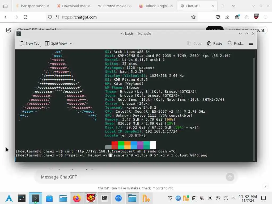Open Firefox extensions puzzle icon

click(x=246, y=17)
